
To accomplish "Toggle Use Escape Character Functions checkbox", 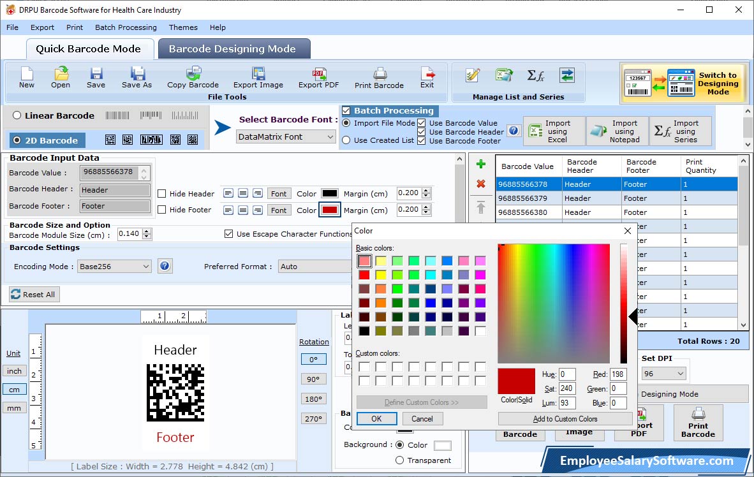I will [229, 233].
